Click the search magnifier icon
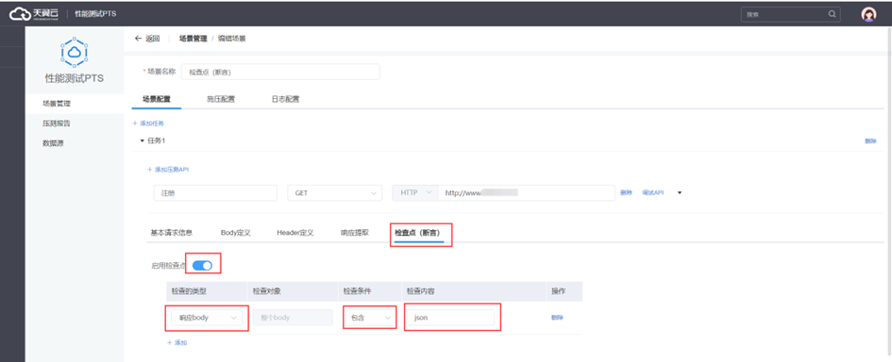Screen dimensions: 892x362 832,14
